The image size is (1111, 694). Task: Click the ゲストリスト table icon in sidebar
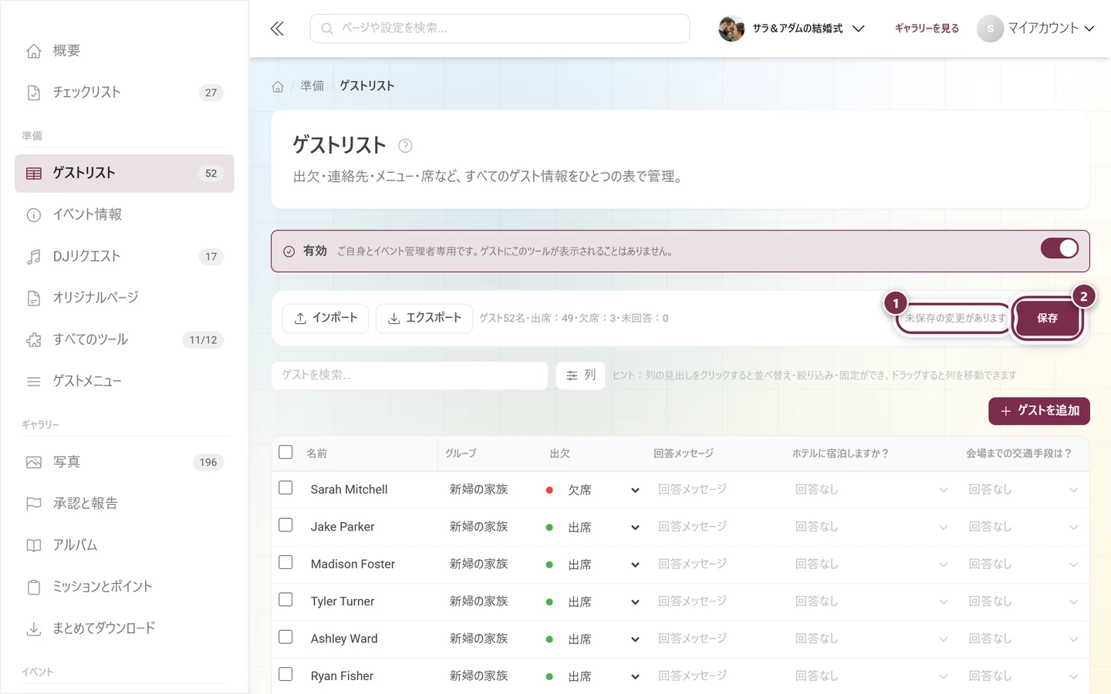[34, 173]
